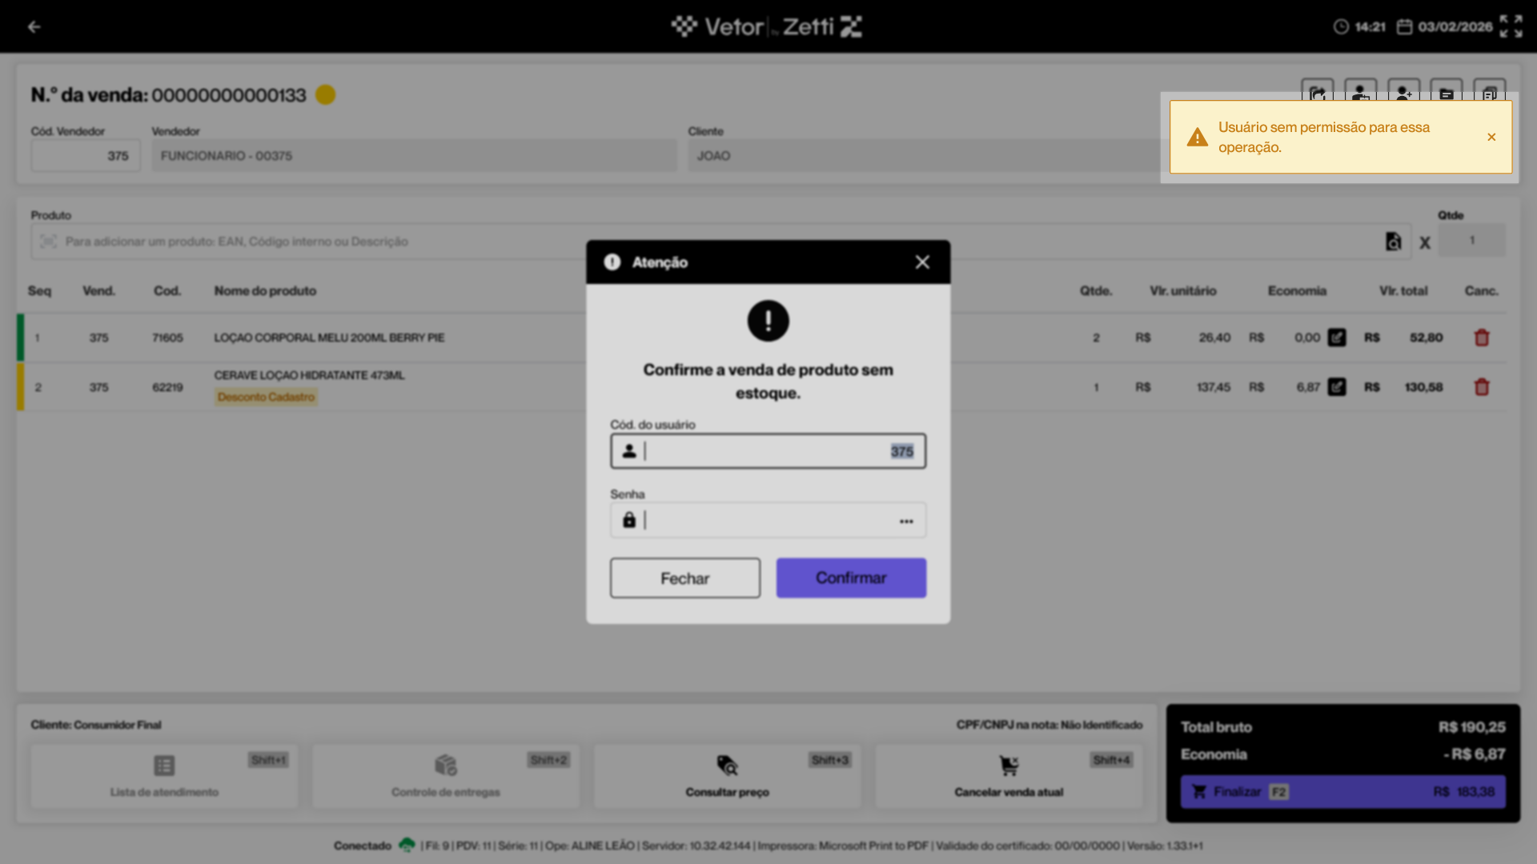Screen dimensions: 1537x864
Task: Edit discount icon on CERAVE row
Action: [1337, 387]
